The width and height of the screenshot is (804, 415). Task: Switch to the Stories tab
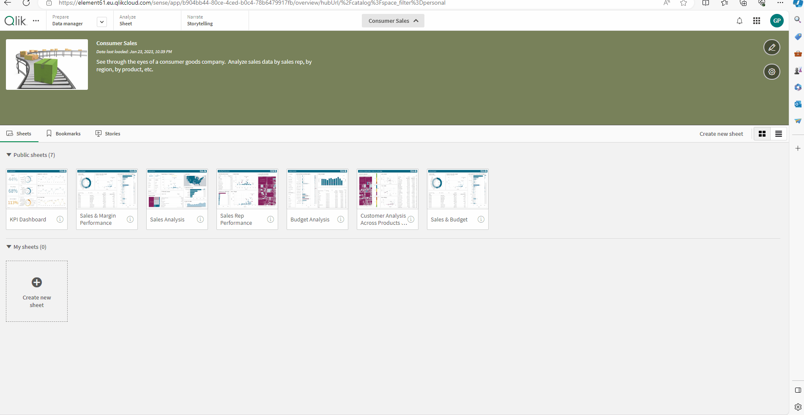point(108,134)
